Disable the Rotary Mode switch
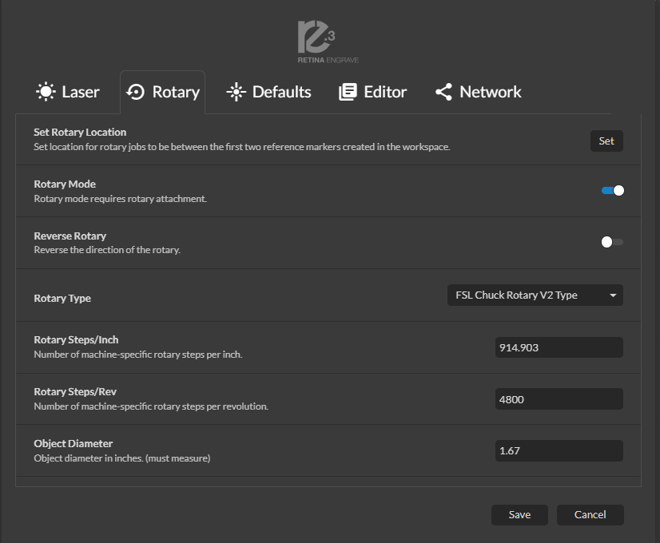The width and height of the screenshot is (660, 543). (x=612, y=190)
